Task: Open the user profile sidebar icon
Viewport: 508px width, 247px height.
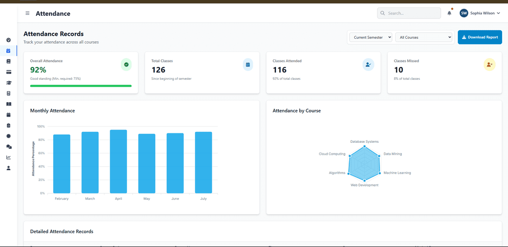Action: point(9,168)
